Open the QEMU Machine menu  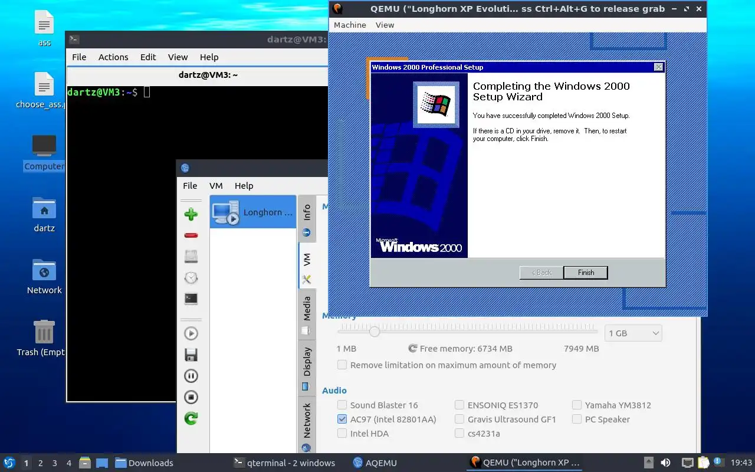click(350, 25)
